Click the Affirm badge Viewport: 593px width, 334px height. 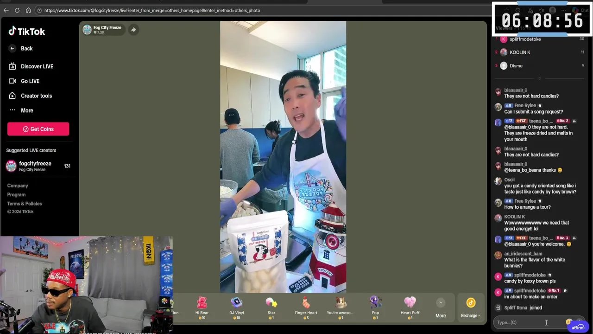tap(578, 328)
